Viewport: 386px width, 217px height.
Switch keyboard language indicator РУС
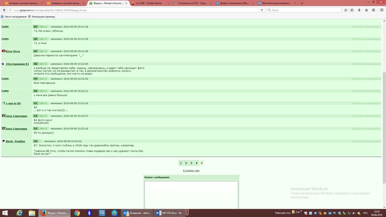coord(366,213)
